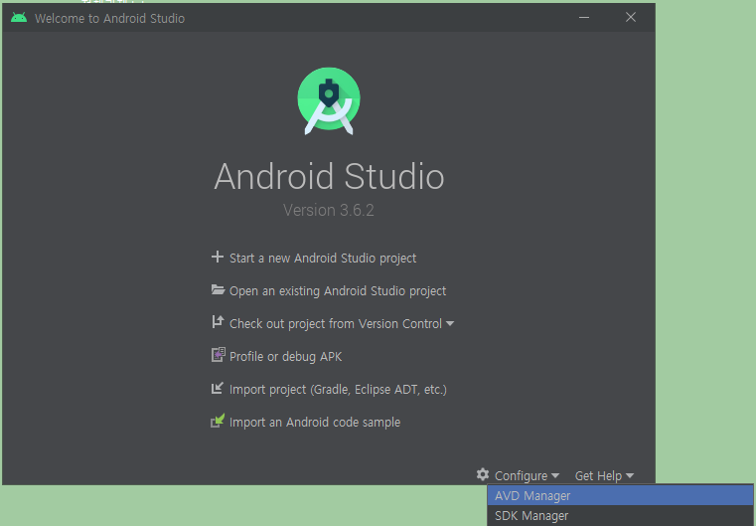Select SDK Manager from Configure menu
The width and height of the screenshot is (756, 526).
pyautogui.click(x=620, y=515)
